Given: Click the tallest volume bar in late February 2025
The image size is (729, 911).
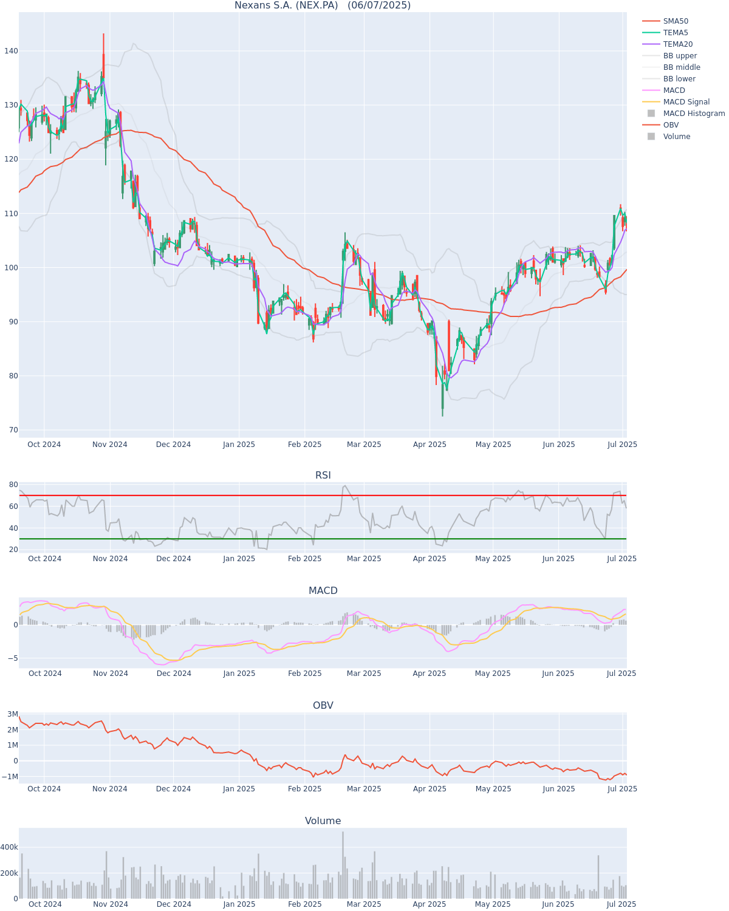Looking at the screenshot, I should [343, 865].
